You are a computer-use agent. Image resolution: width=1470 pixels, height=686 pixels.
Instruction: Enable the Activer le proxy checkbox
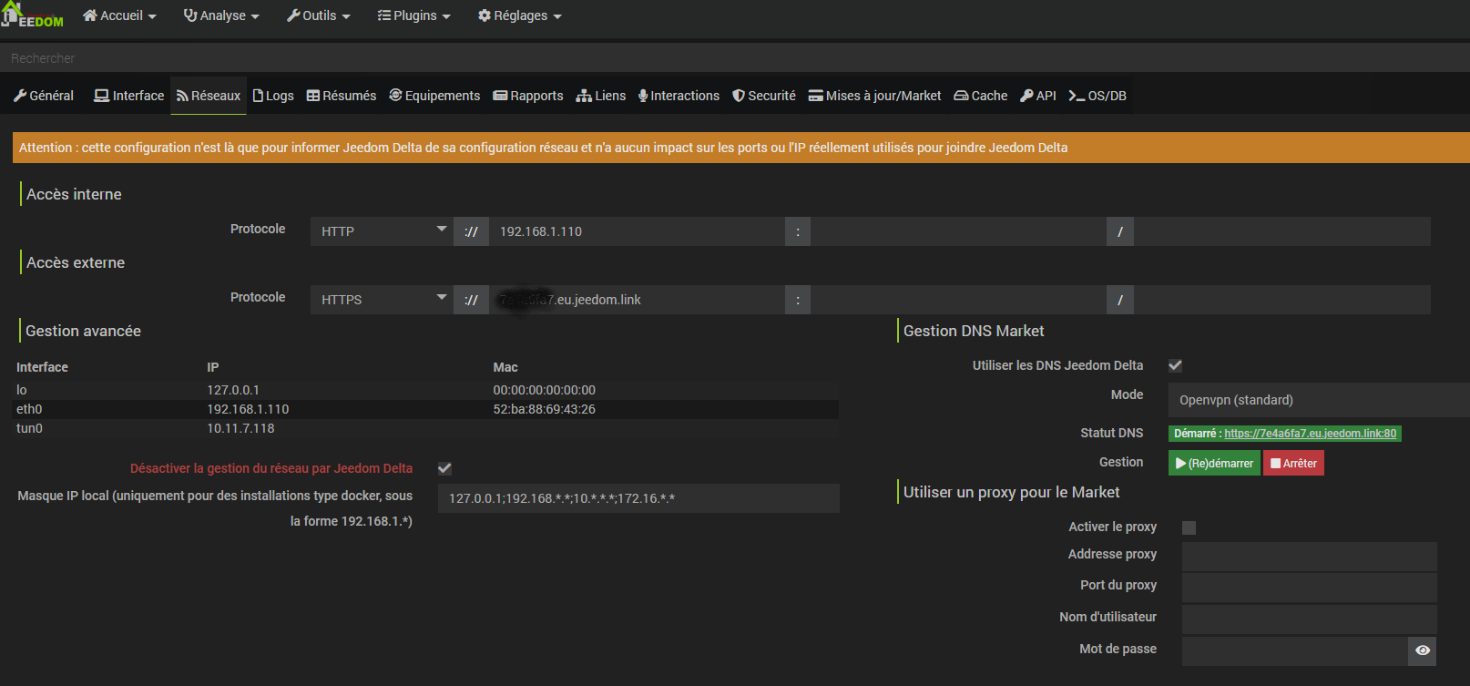(1189, 527)
